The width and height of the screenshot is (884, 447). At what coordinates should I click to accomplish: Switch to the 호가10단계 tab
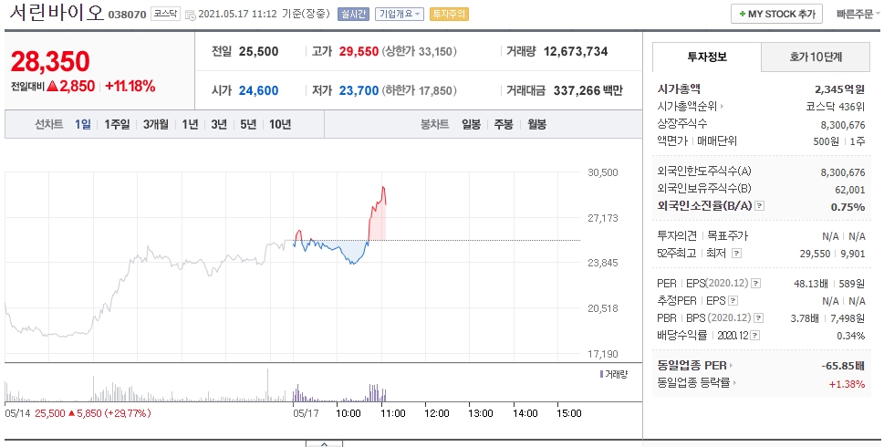tap(816, 57)
